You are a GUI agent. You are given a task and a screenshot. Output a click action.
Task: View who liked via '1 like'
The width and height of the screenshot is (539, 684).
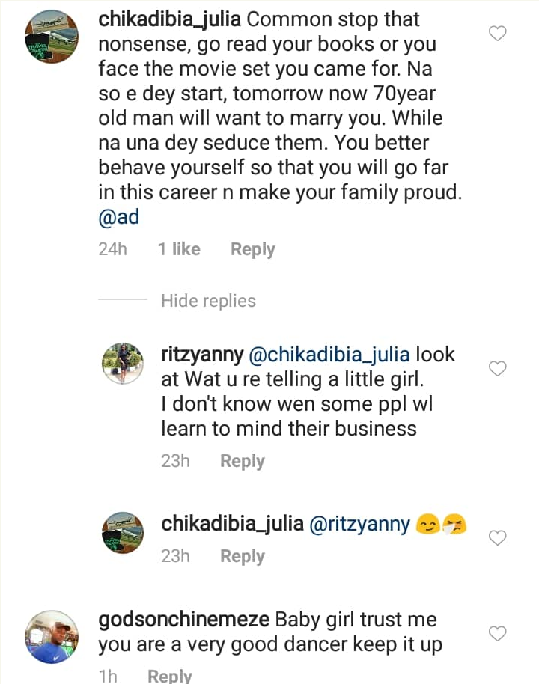click(179, 249)
